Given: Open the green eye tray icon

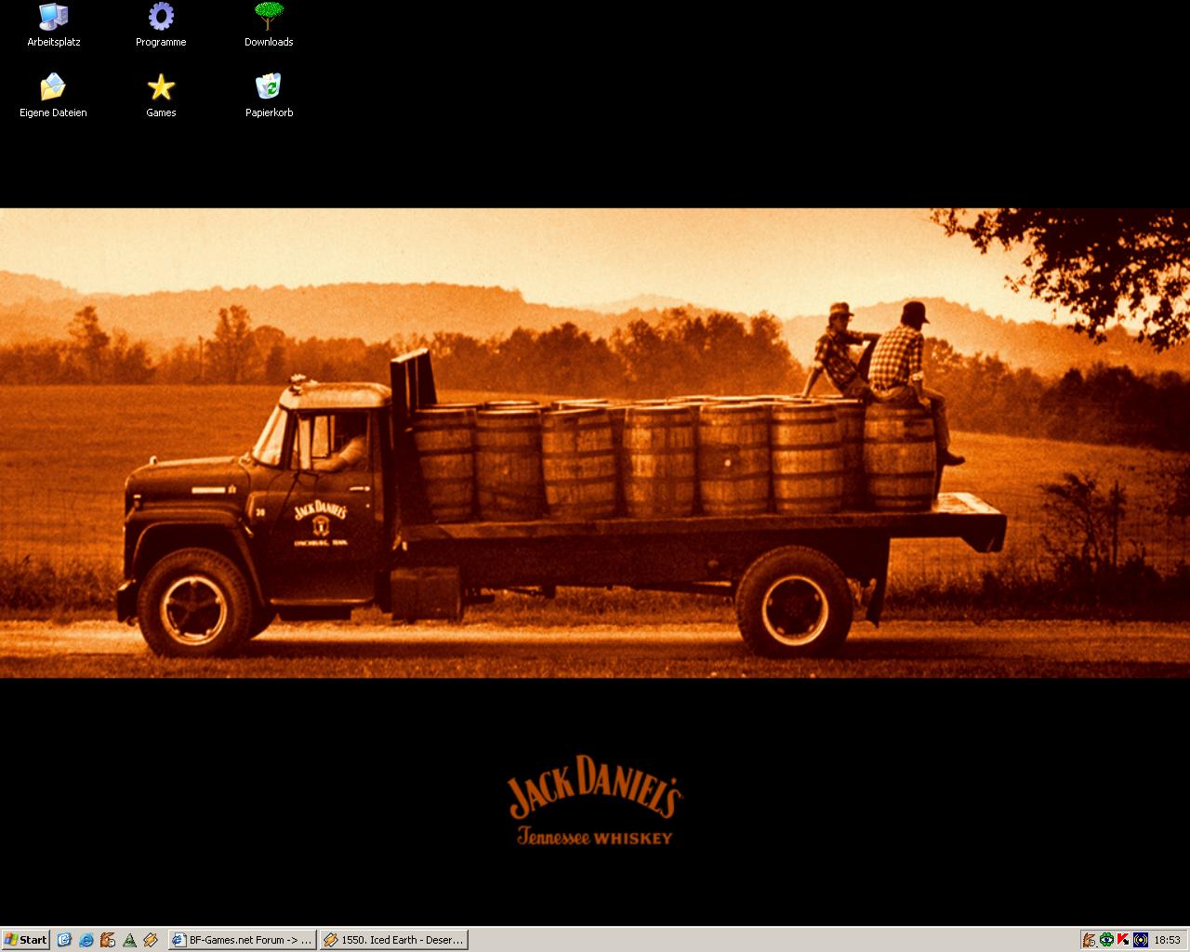Looking at the screenshot, I should [x=1106, y=940].
